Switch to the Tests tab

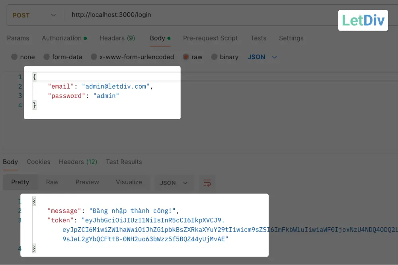258,38
